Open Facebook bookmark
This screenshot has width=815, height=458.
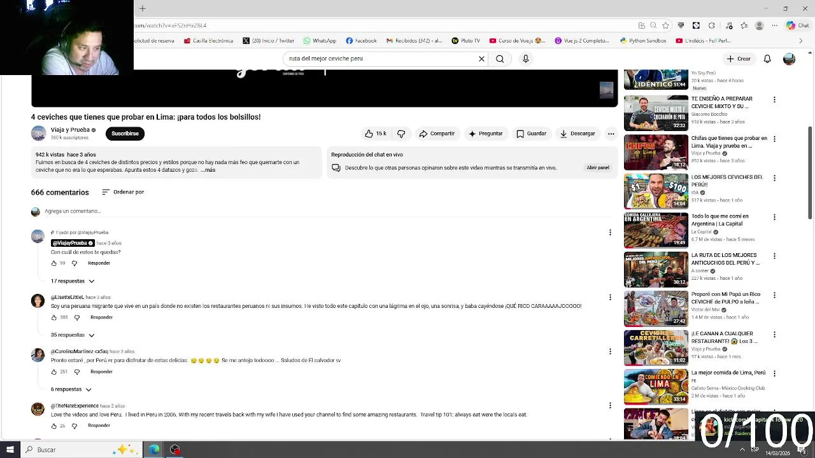pos(361,41)
